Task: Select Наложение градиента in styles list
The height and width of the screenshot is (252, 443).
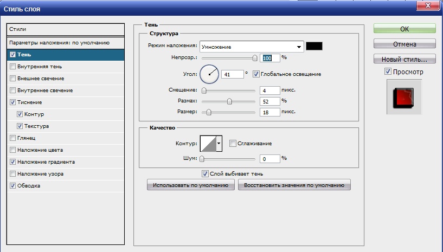Action: coord(46,161)
